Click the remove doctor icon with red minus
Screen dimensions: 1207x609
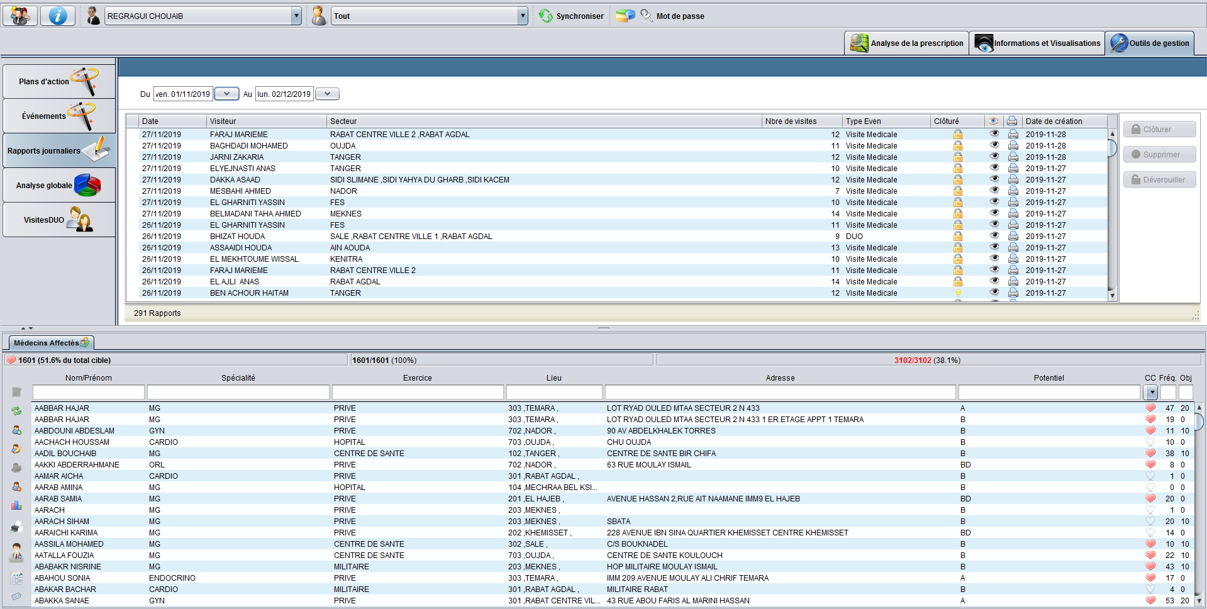point(16,487)
